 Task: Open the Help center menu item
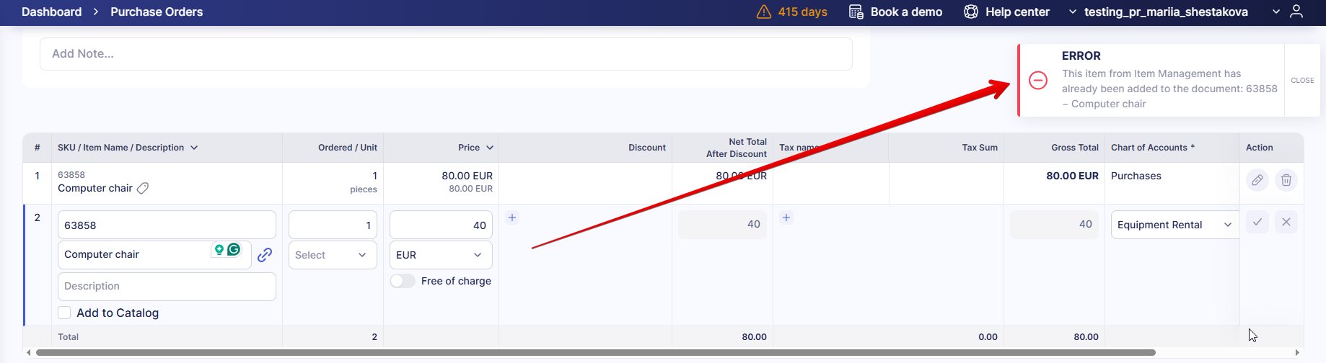click(1007, 12)
